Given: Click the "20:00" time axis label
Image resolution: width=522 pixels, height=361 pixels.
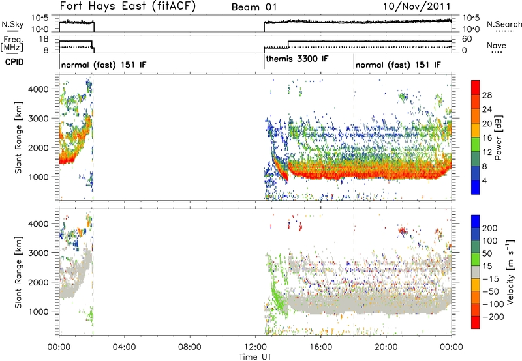Looking at the screenshot, I should tap(386, 347).
